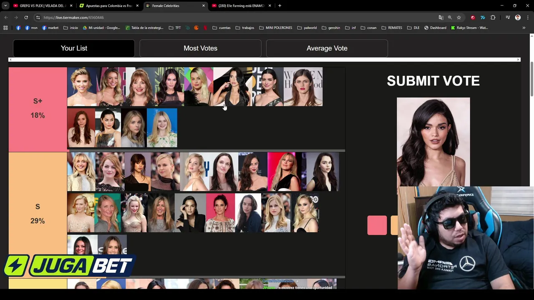Open the market bookmark
The width and height of the screenshot is (534, 300).
[50, 28]
